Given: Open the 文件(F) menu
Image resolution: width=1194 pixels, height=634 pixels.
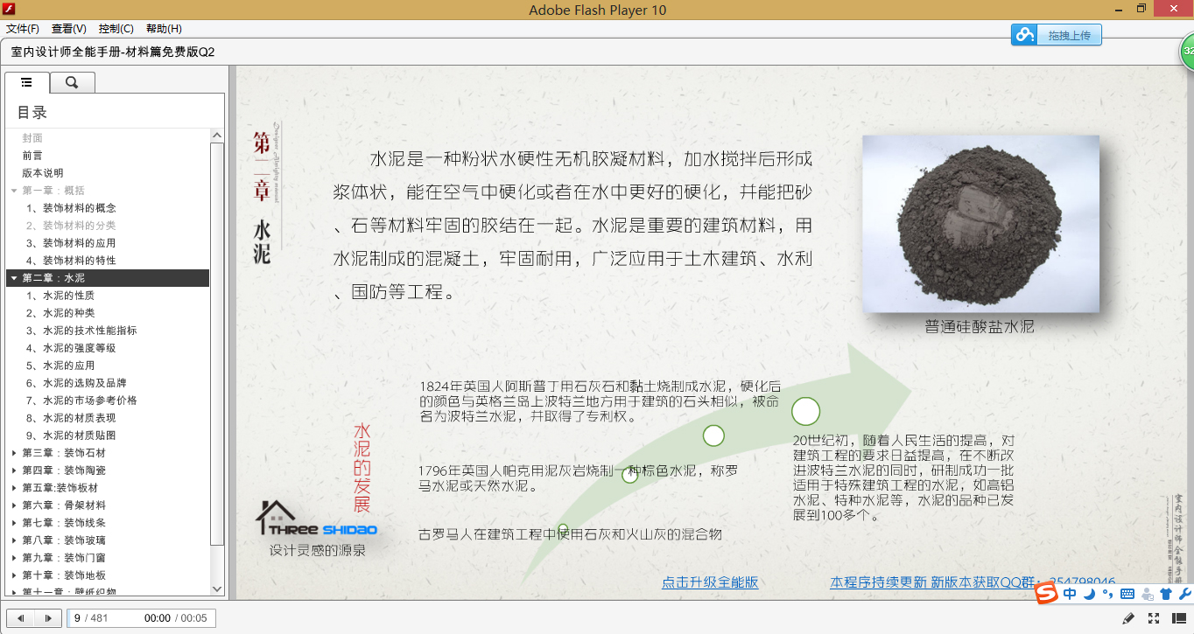Looking at the screenshot, I should [23, 29].
